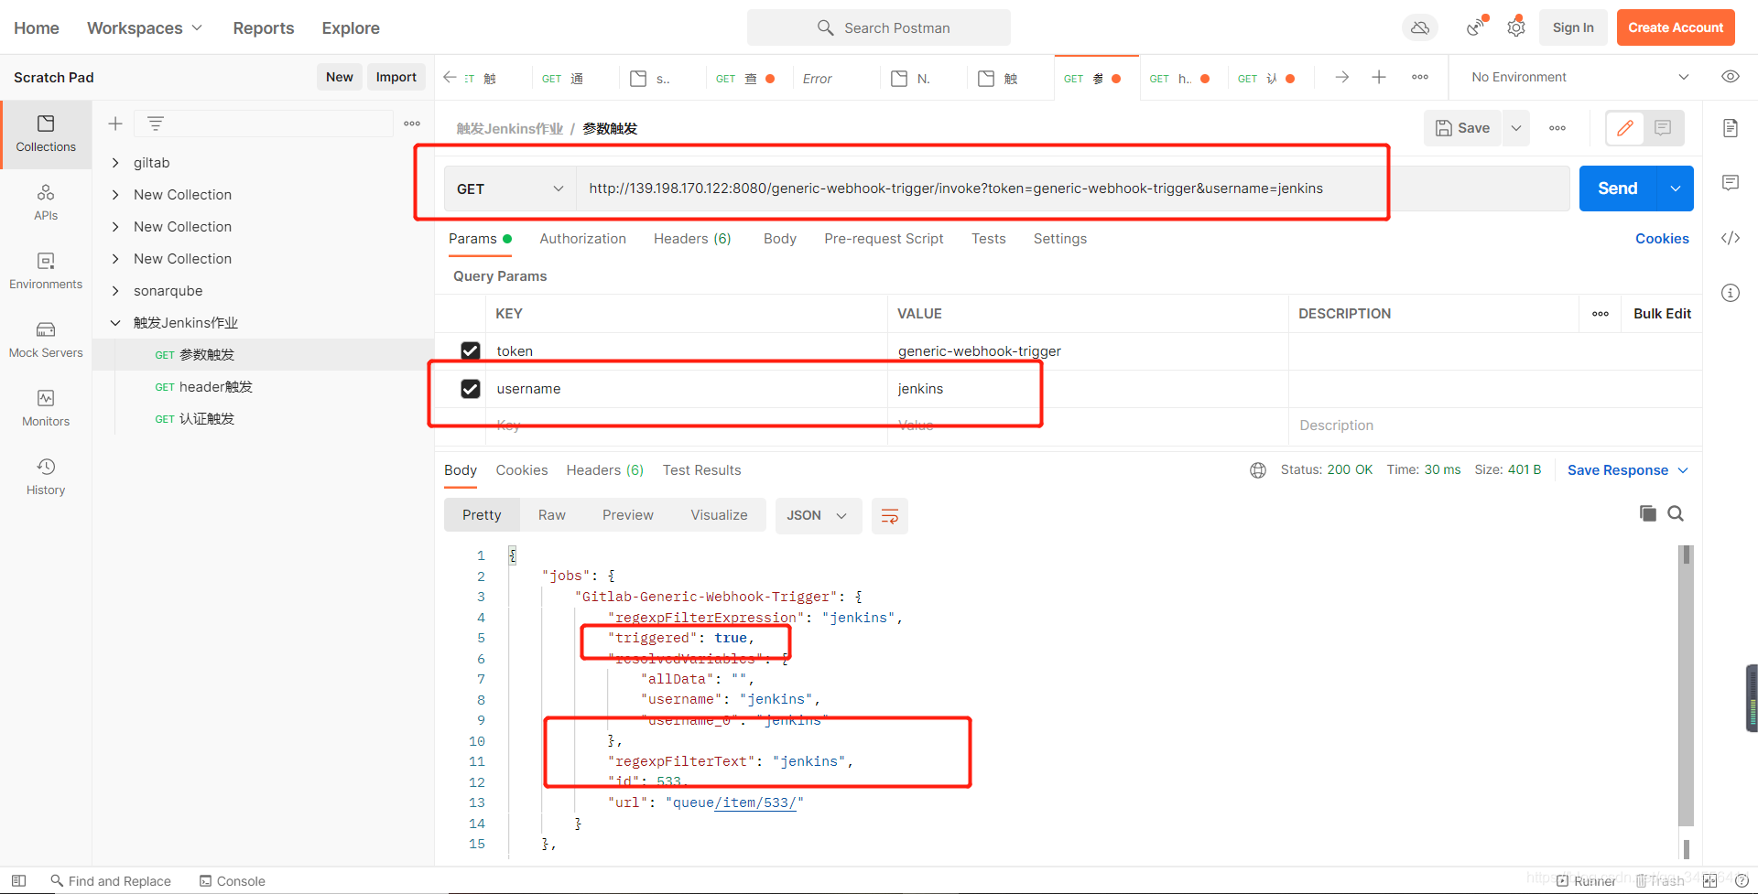The height and width of the screenshot is (894, 1758).
Task: Switch to the Test Results tab
Action: [702, 470]
